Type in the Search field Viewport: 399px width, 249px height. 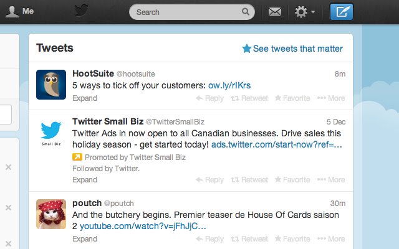click(x=187, y=12)
